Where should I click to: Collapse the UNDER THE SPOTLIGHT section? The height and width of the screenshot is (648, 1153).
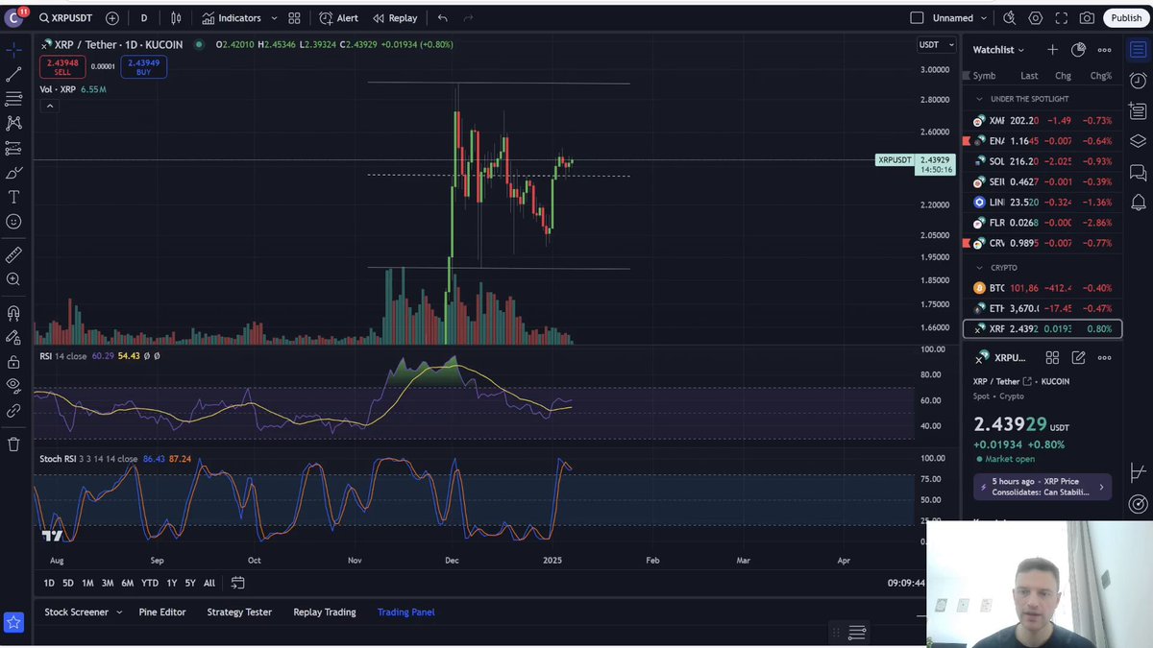tap(979, 99)
